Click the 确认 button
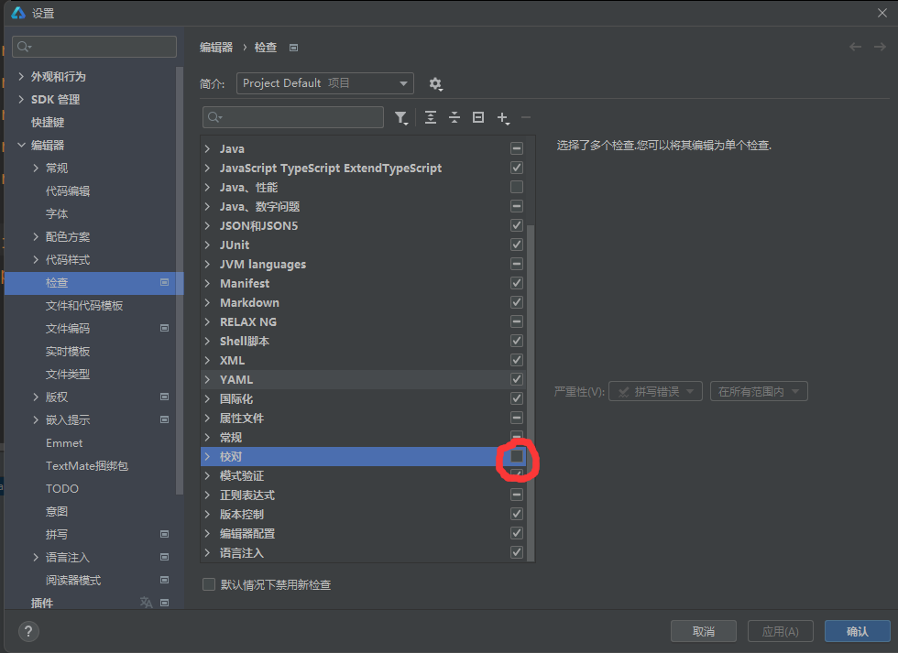This screenshot has width=898, height=653. pos(857,631)
